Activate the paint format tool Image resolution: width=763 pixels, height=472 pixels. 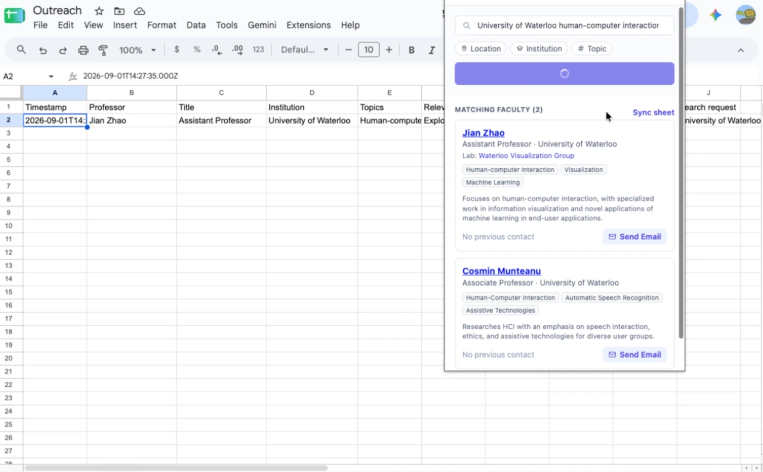[x=103, y=50]
